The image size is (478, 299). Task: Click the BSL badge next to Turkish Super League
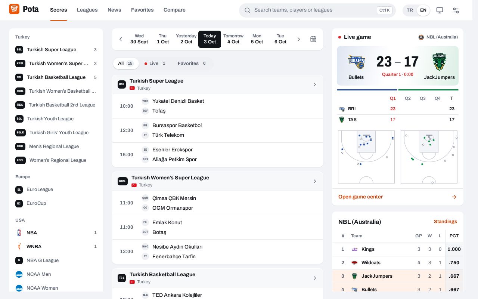tap(19, 50)
